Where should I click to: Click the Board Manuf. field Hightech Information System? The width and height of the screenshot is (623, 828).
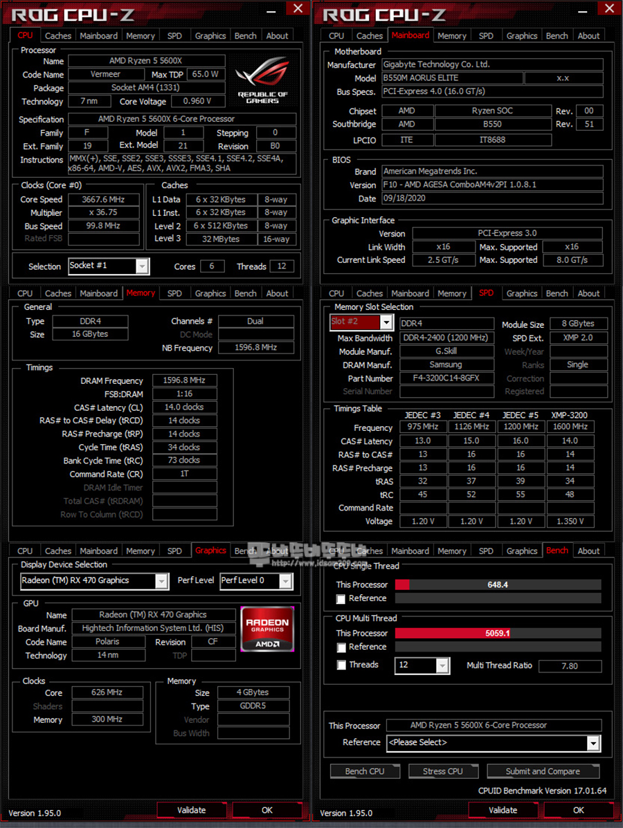click(x=153, y=628)
